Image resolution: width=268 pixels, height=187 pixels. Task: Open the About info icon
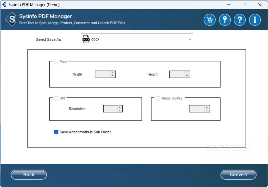point(255,20)
